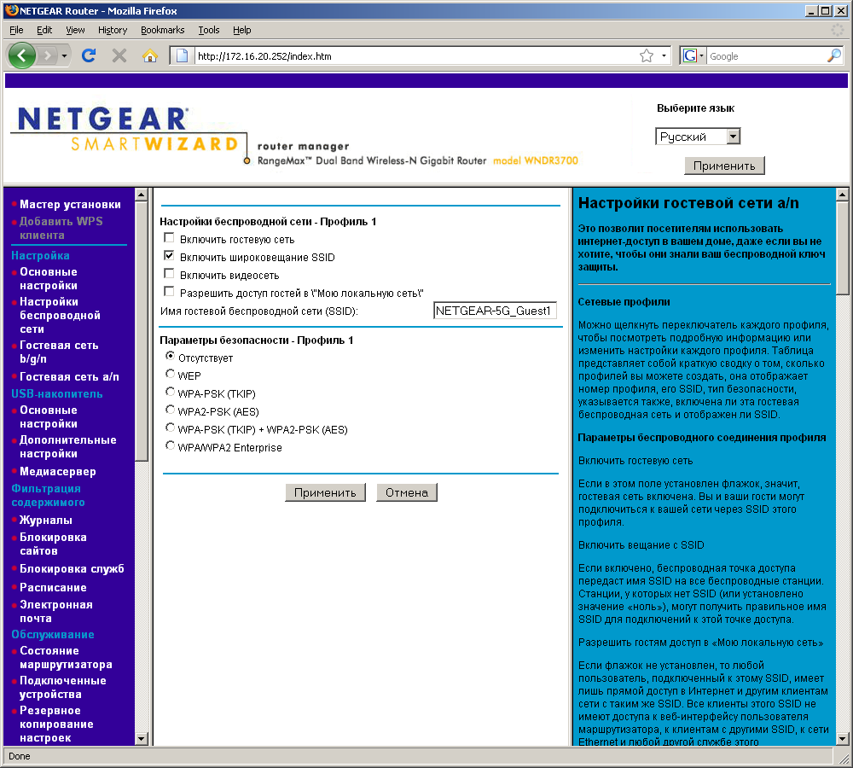Open the Google search engine selector

click(x=693, y=55)
